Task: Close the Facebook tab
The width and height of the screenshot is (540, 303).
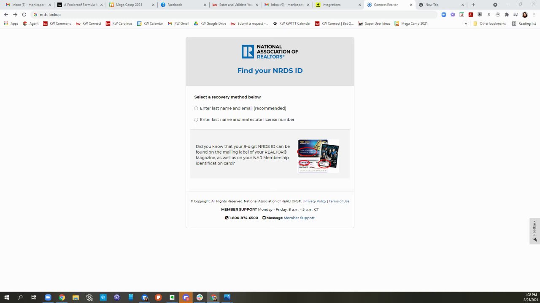Action: [205, 5]
